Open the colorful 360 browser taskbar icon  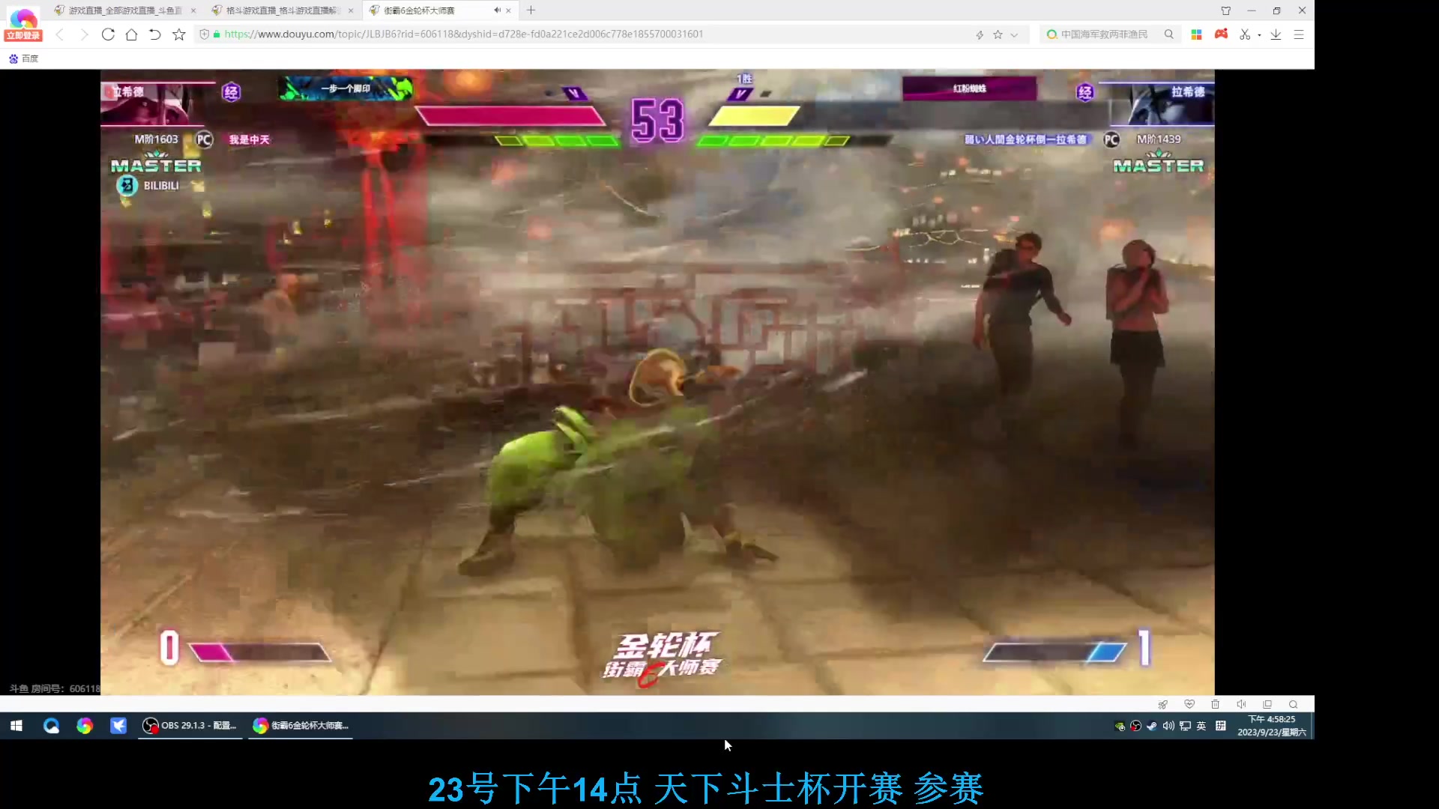pyautogui.click(x=85, y=725)
